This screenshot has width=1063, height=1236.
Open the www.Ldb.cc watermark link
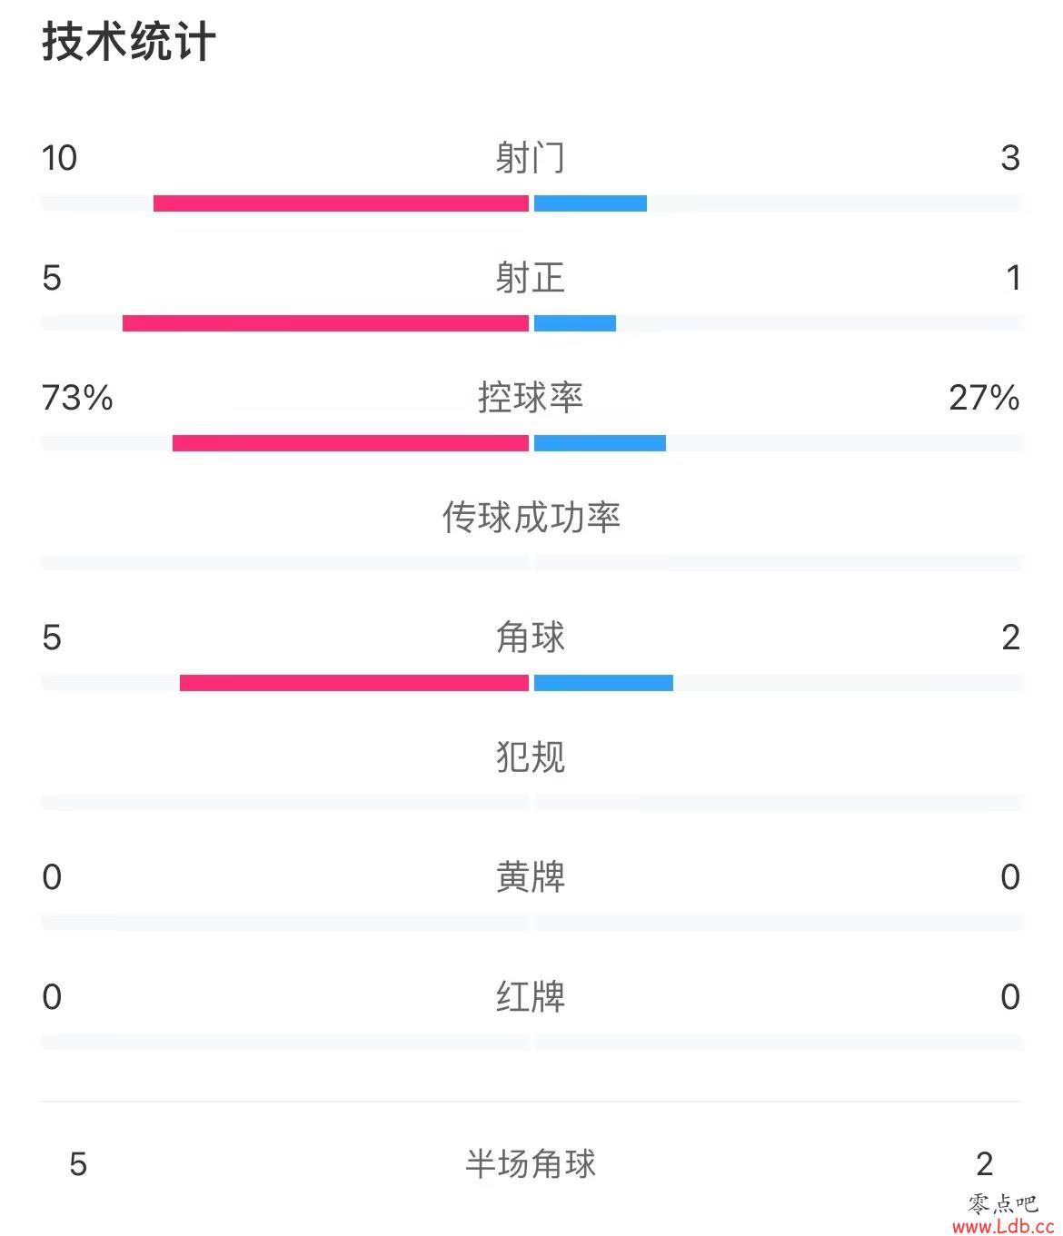coord(1003,1226)
